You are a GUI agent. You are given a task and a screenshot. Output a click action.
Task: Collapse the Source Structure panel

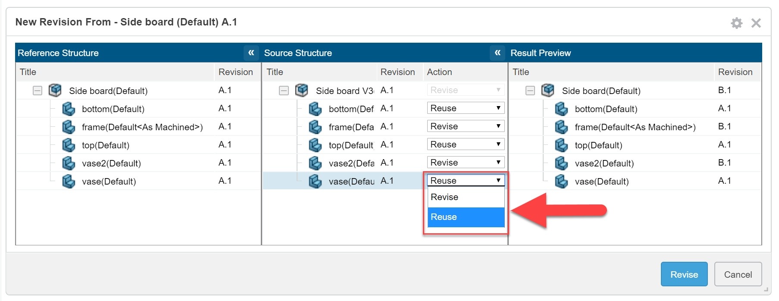coord(497,53)
